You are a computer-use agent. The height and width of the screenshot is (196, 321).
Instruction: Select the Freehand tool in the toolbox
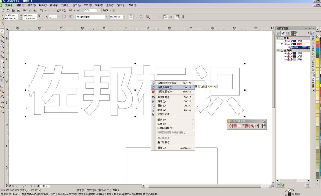pyautogui.click(x=2, y=51)
